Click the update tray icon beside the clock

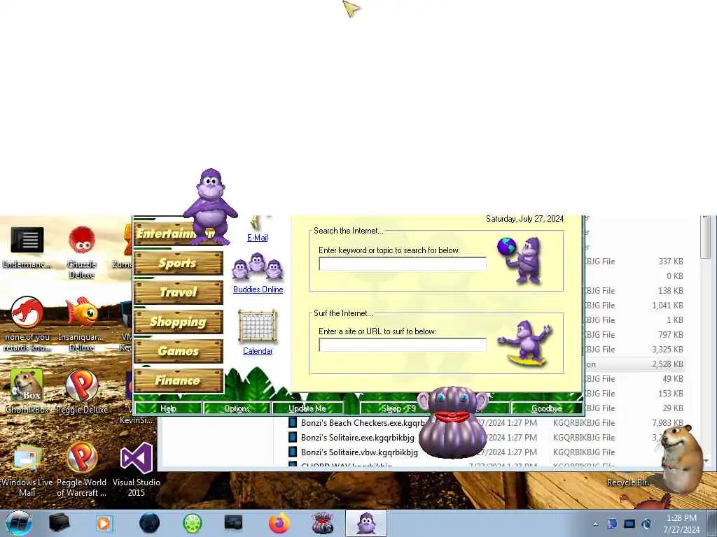coord(646,524)
